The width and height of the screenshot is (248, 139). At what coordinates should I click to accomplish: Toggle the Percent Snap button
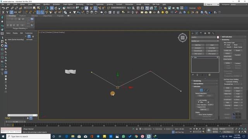[x=100, y=8]
